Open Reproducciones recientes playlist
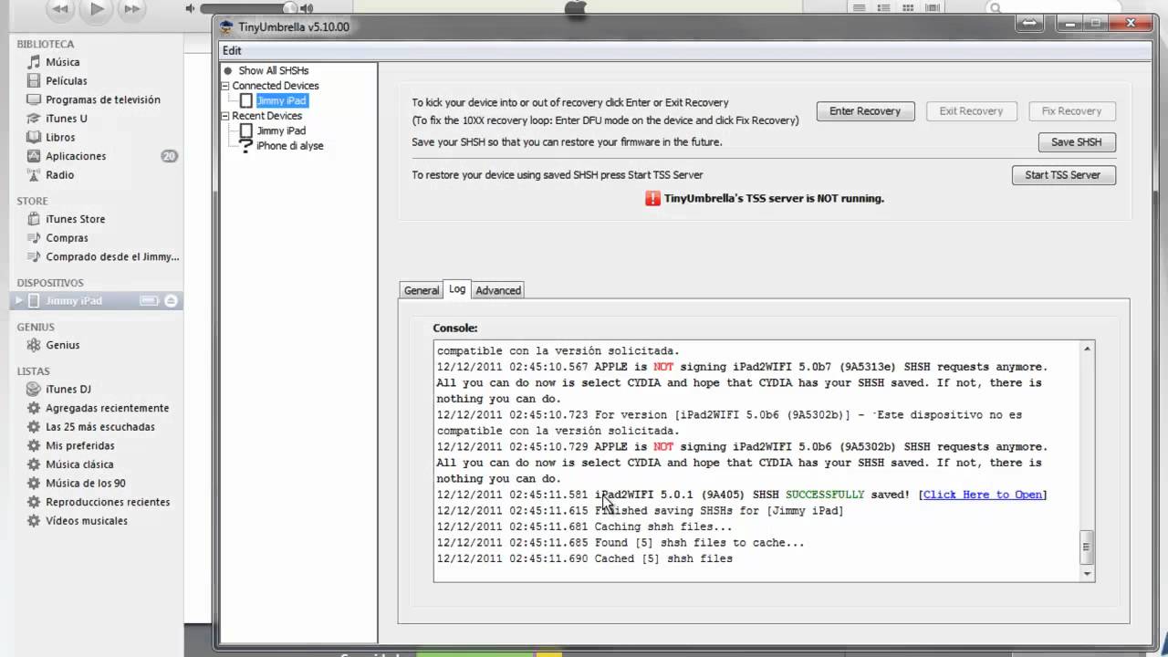The image size is (1168, 657). coord(108,502)
